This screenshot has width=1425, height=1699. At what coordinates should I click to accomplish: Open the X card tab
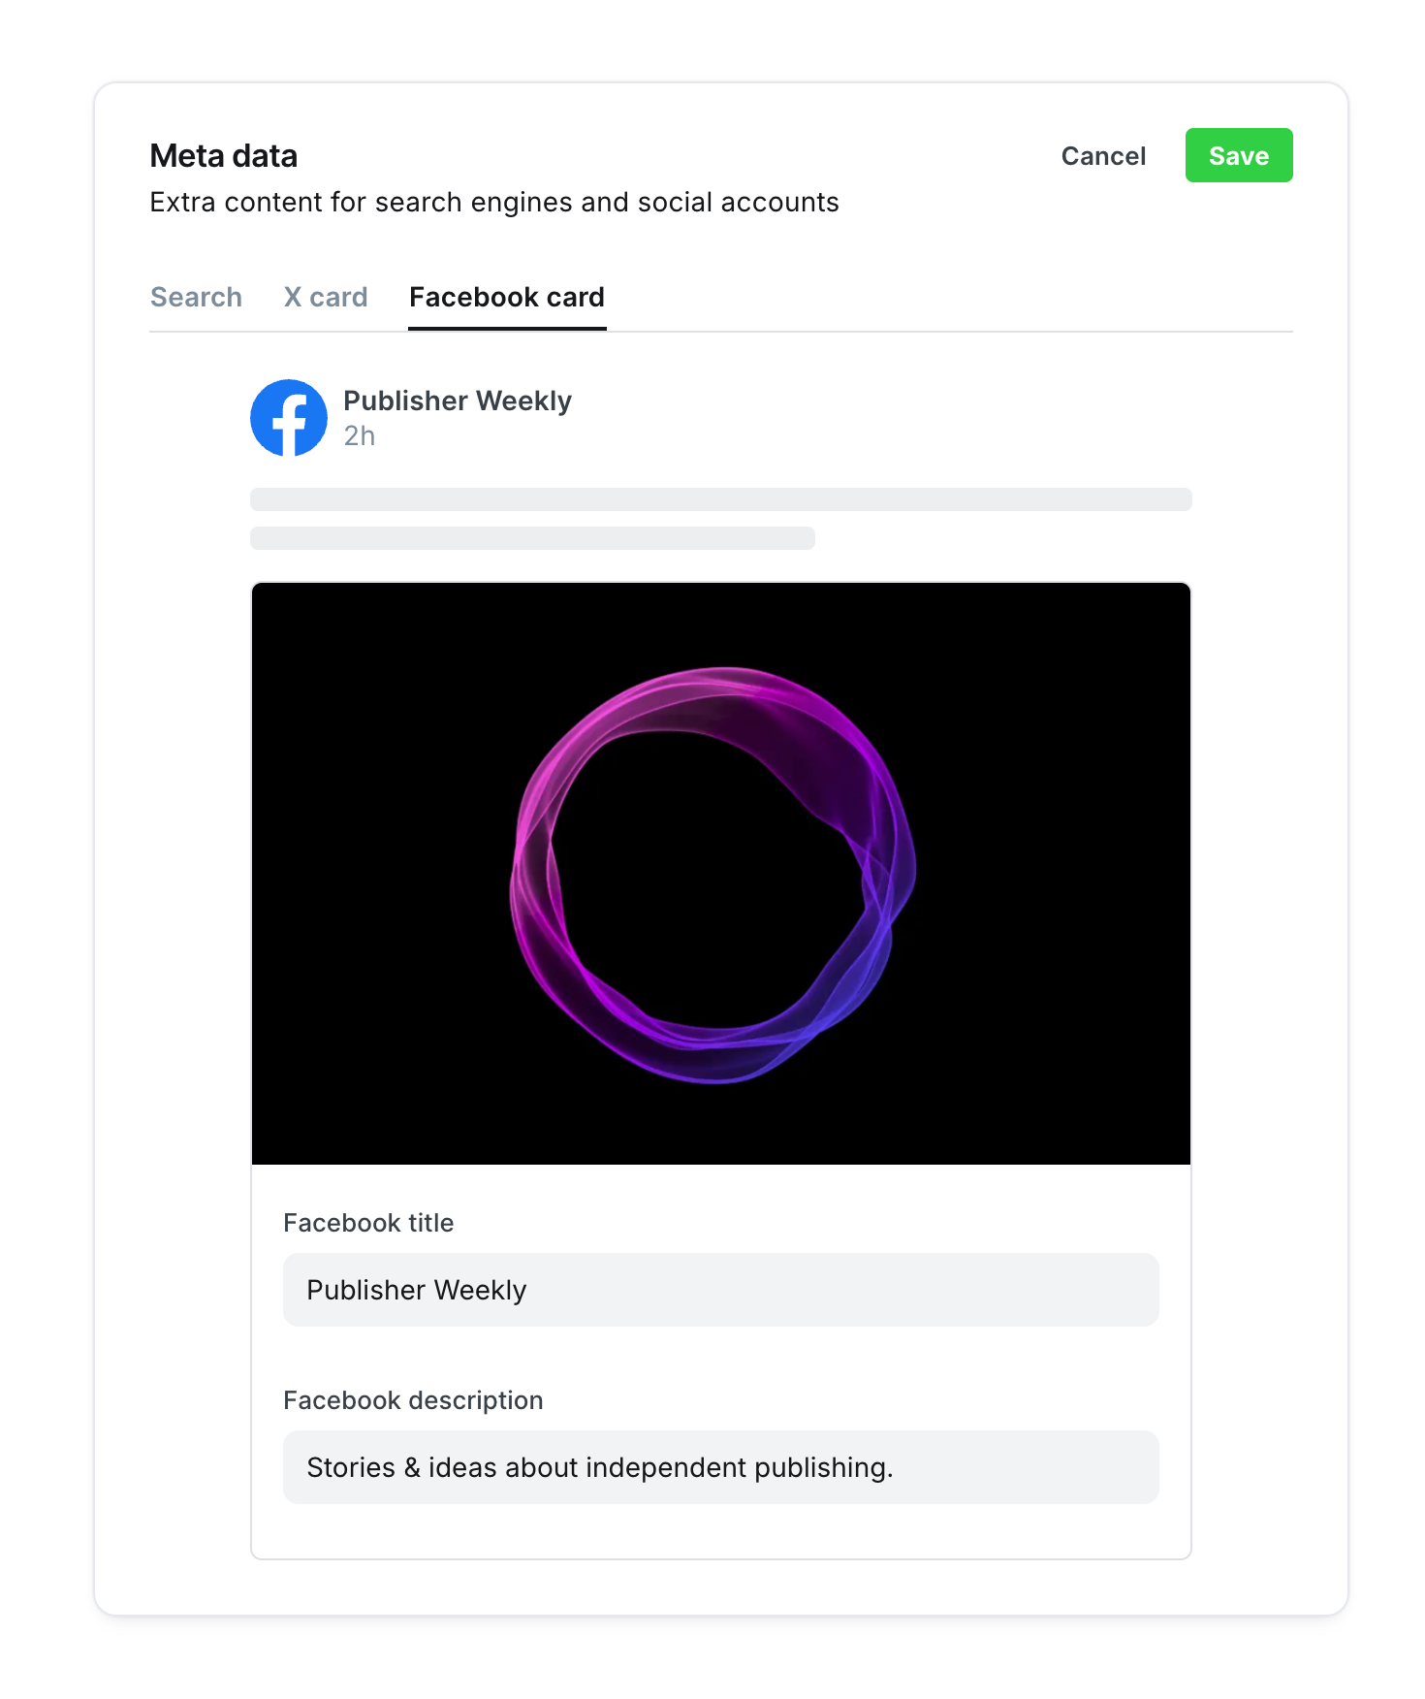(x=326, y=297)
